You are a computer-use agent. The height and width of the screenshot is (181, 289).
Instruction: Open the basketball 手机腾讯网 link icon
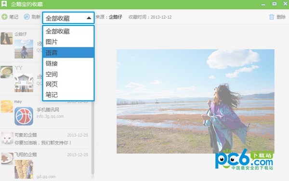coord(24,116)
